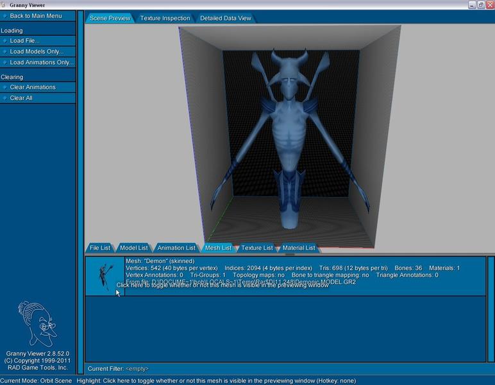Click the Current Filter empty field
Screen dimensions: 495x385
(x=137, y=368)
